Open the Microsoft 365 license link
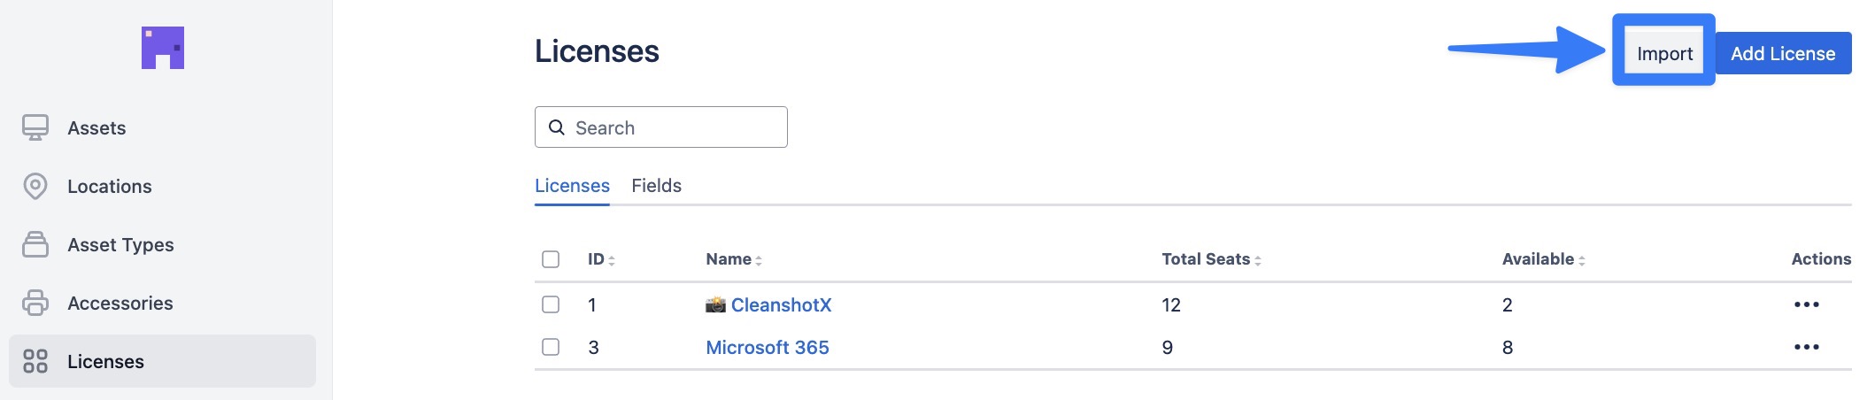The image size is (1875, 400). pos(768,347)
